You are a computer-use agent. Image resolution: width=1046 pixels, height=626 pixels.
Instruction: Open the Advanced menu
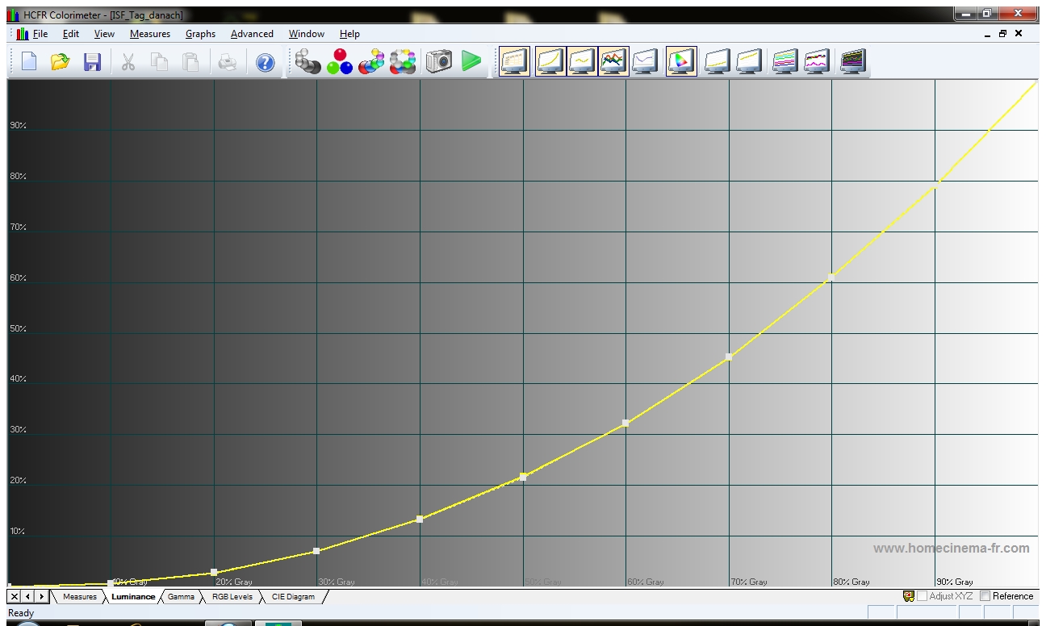252,34
